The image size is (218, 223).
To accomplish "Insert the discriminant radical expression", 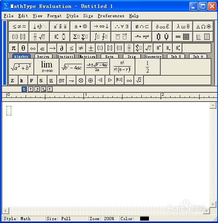I will click(x=72, y=67).
